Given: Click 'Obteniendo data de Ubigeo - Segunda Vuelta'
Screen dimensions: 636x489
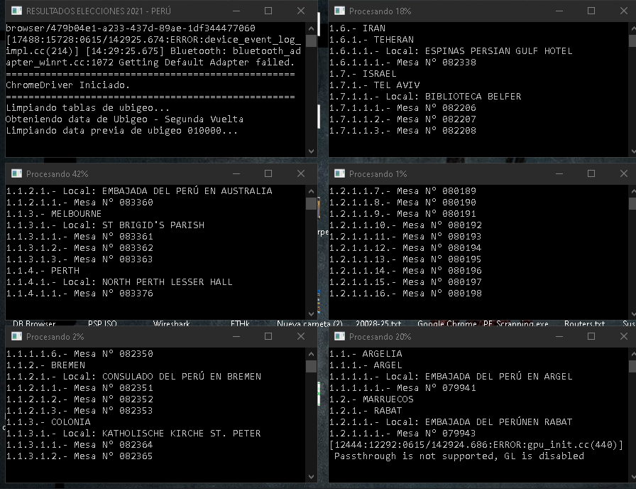Looking at the screenshot, I should [124, 119].
